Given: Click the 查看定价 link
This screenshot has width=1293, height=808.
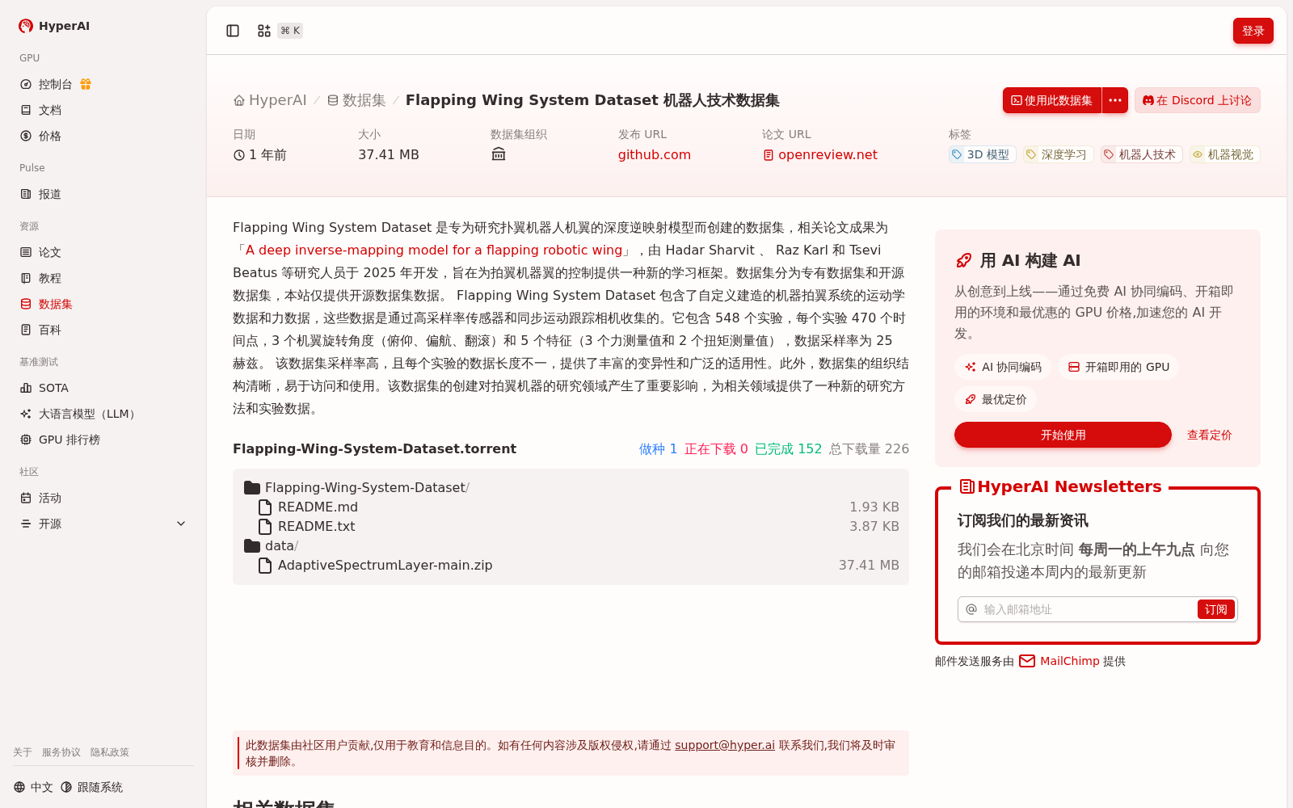Looking at the screenshot, I should [1209, 435].
